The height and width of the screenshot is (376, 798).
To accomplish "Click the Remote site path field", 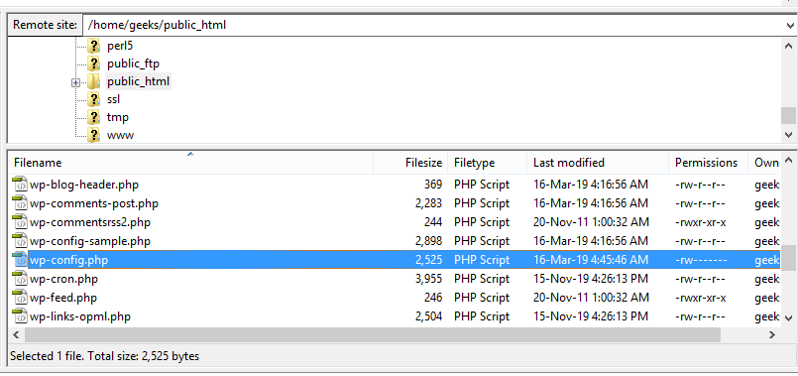I will point(432,25).
